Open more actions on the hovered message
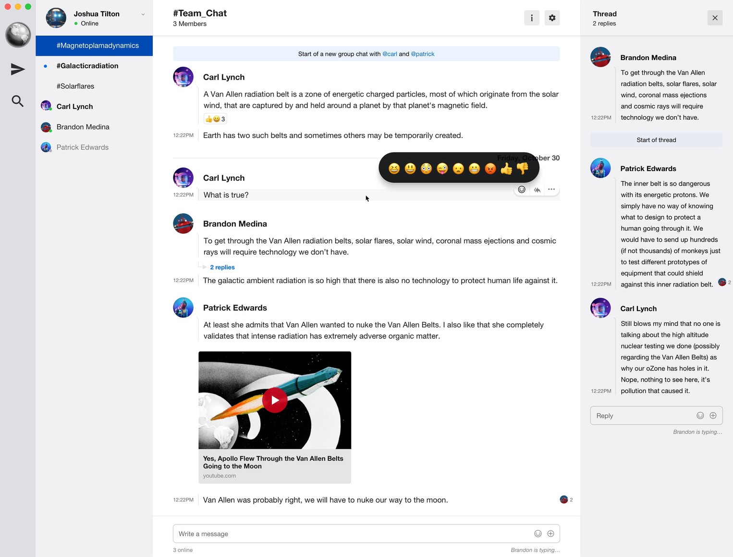The image size is (733, 557). coord(551,189)
